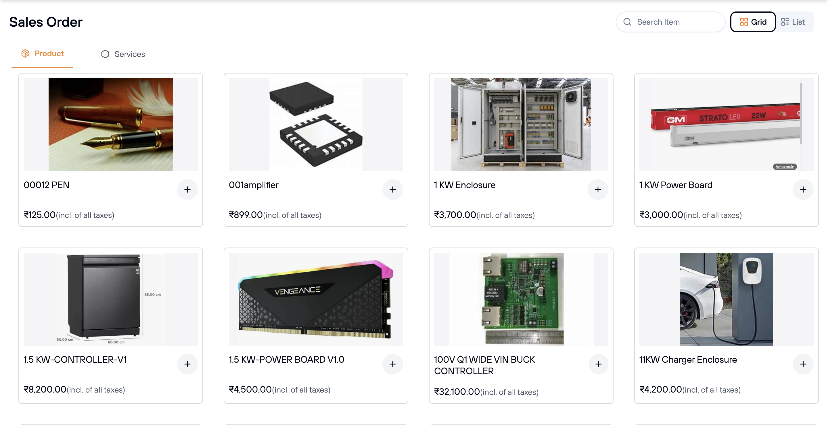Switch to the Services tab
The width and height of the screenshot is (828, 425).
(x=123, y=54)
